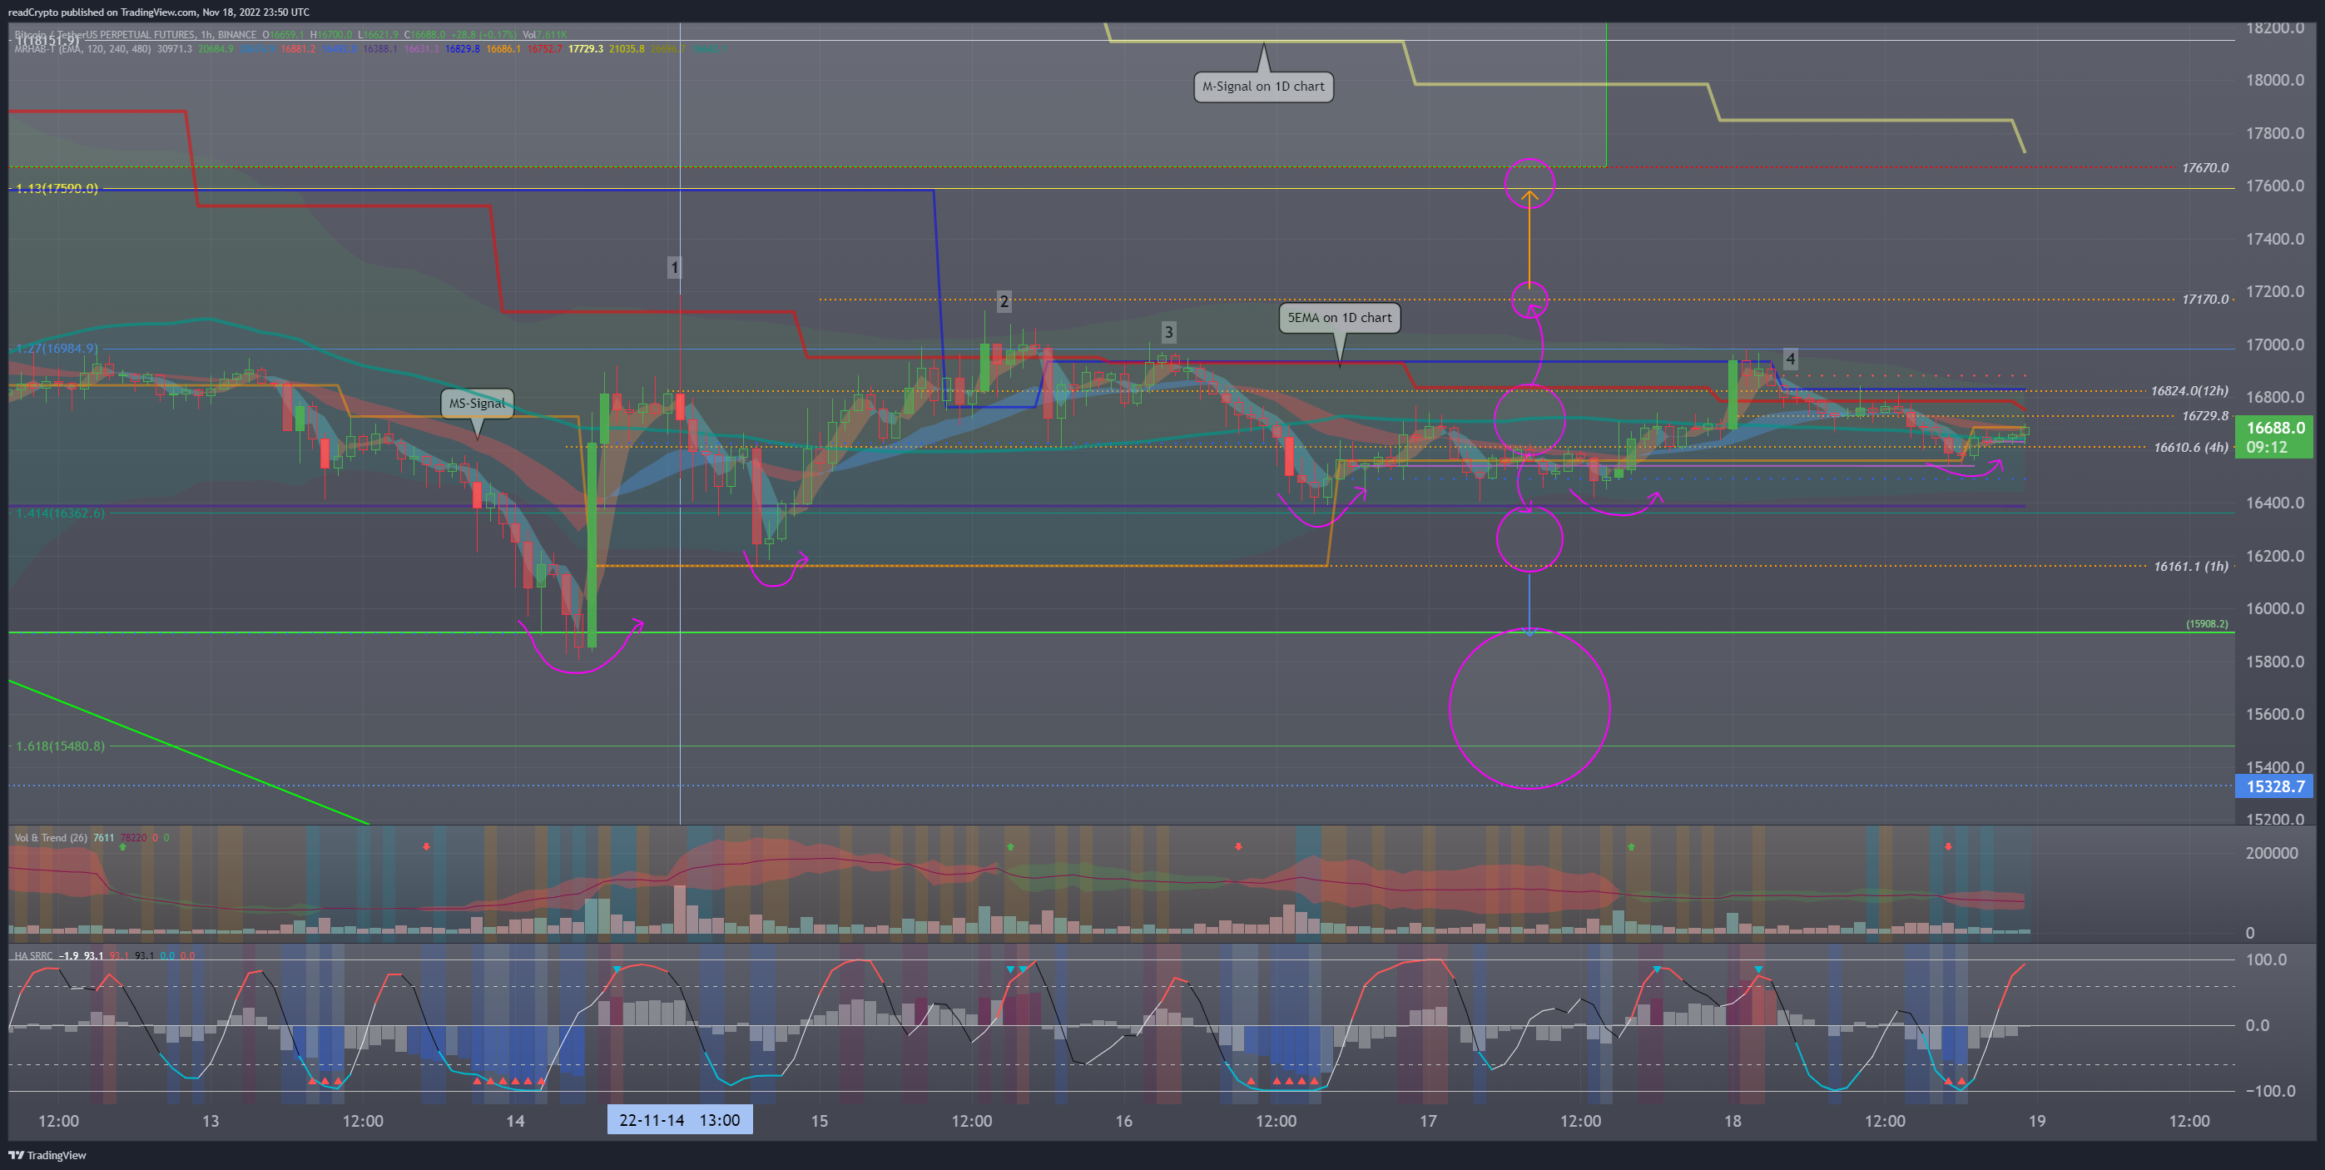
Task: Click the 15600.0 price axis label
Action: coord(2274,714)
